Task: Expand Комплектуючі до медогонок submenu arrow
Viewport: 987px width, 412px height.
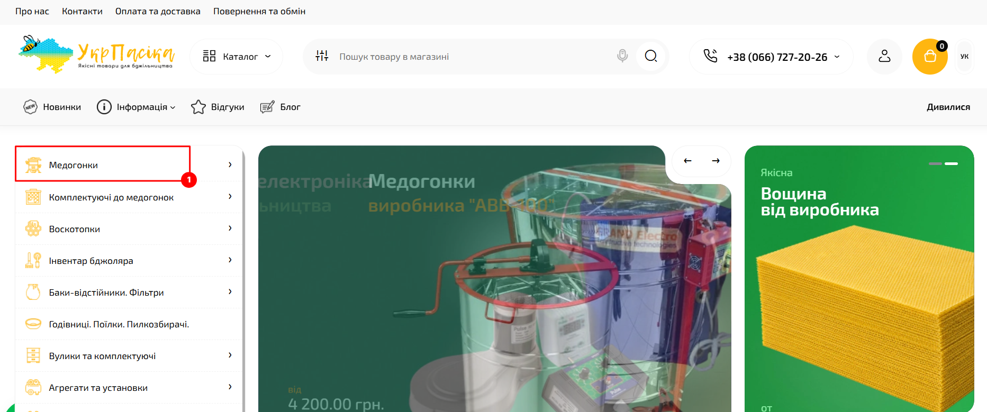Action: [x=230, y=196]
